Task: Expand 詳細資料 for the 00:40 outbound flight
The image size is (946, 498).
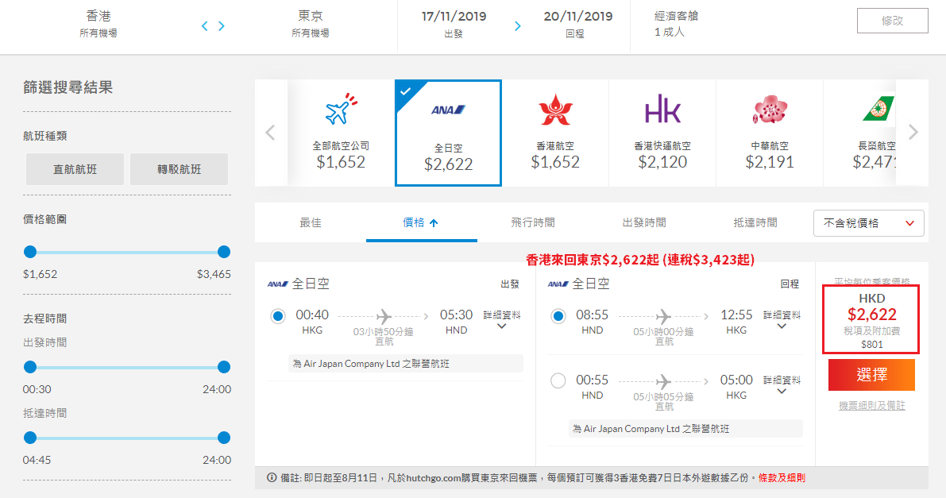Action: (x=501, y=319)
